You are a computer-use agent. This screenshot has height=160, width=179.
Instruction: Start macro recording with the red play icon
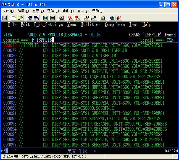[70, 18]
